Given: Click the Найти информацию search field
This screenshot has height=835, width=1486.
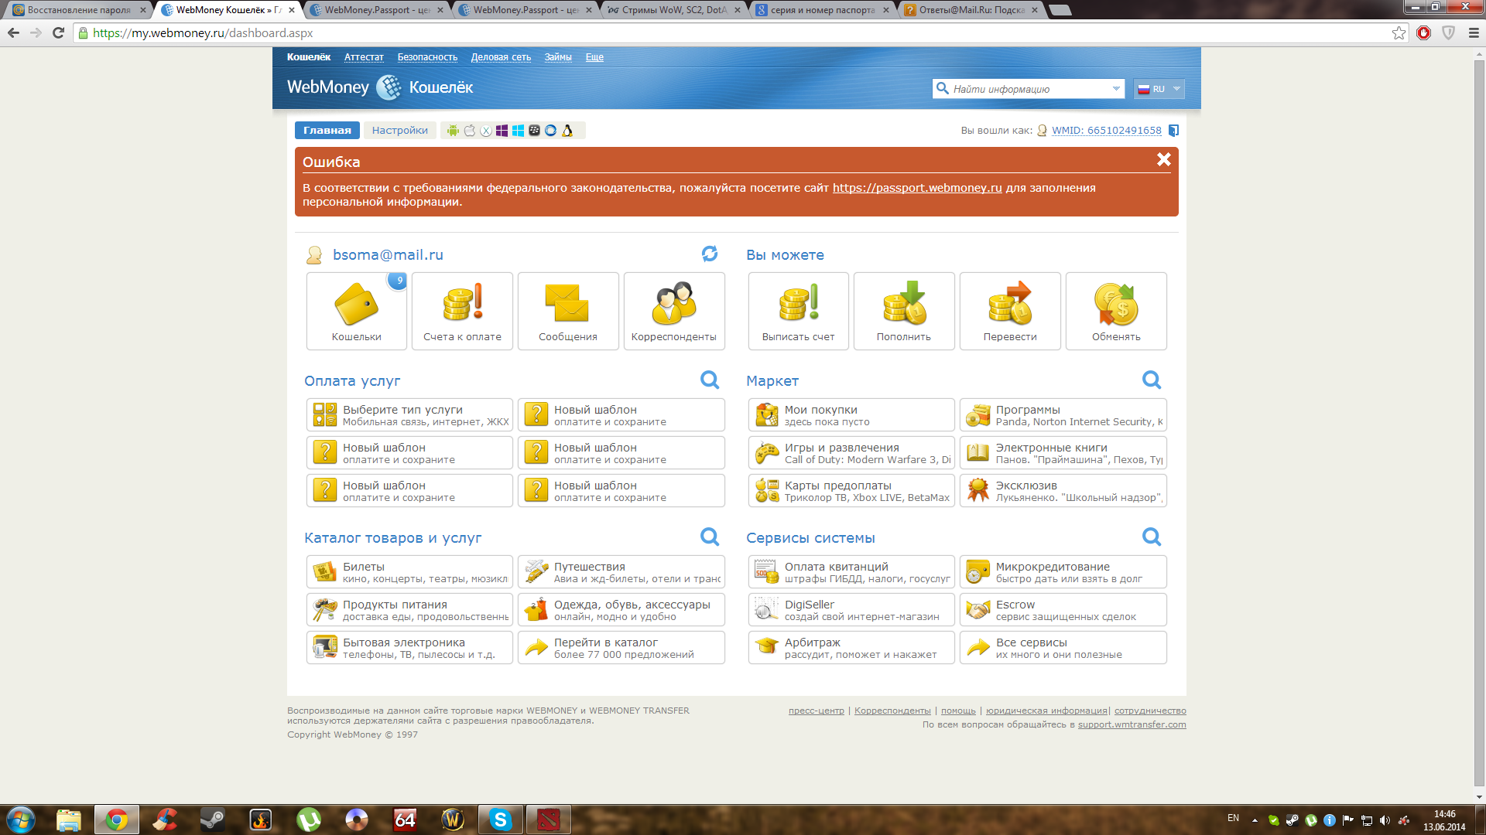Looking at the screenshot, I should [1028, 89].
